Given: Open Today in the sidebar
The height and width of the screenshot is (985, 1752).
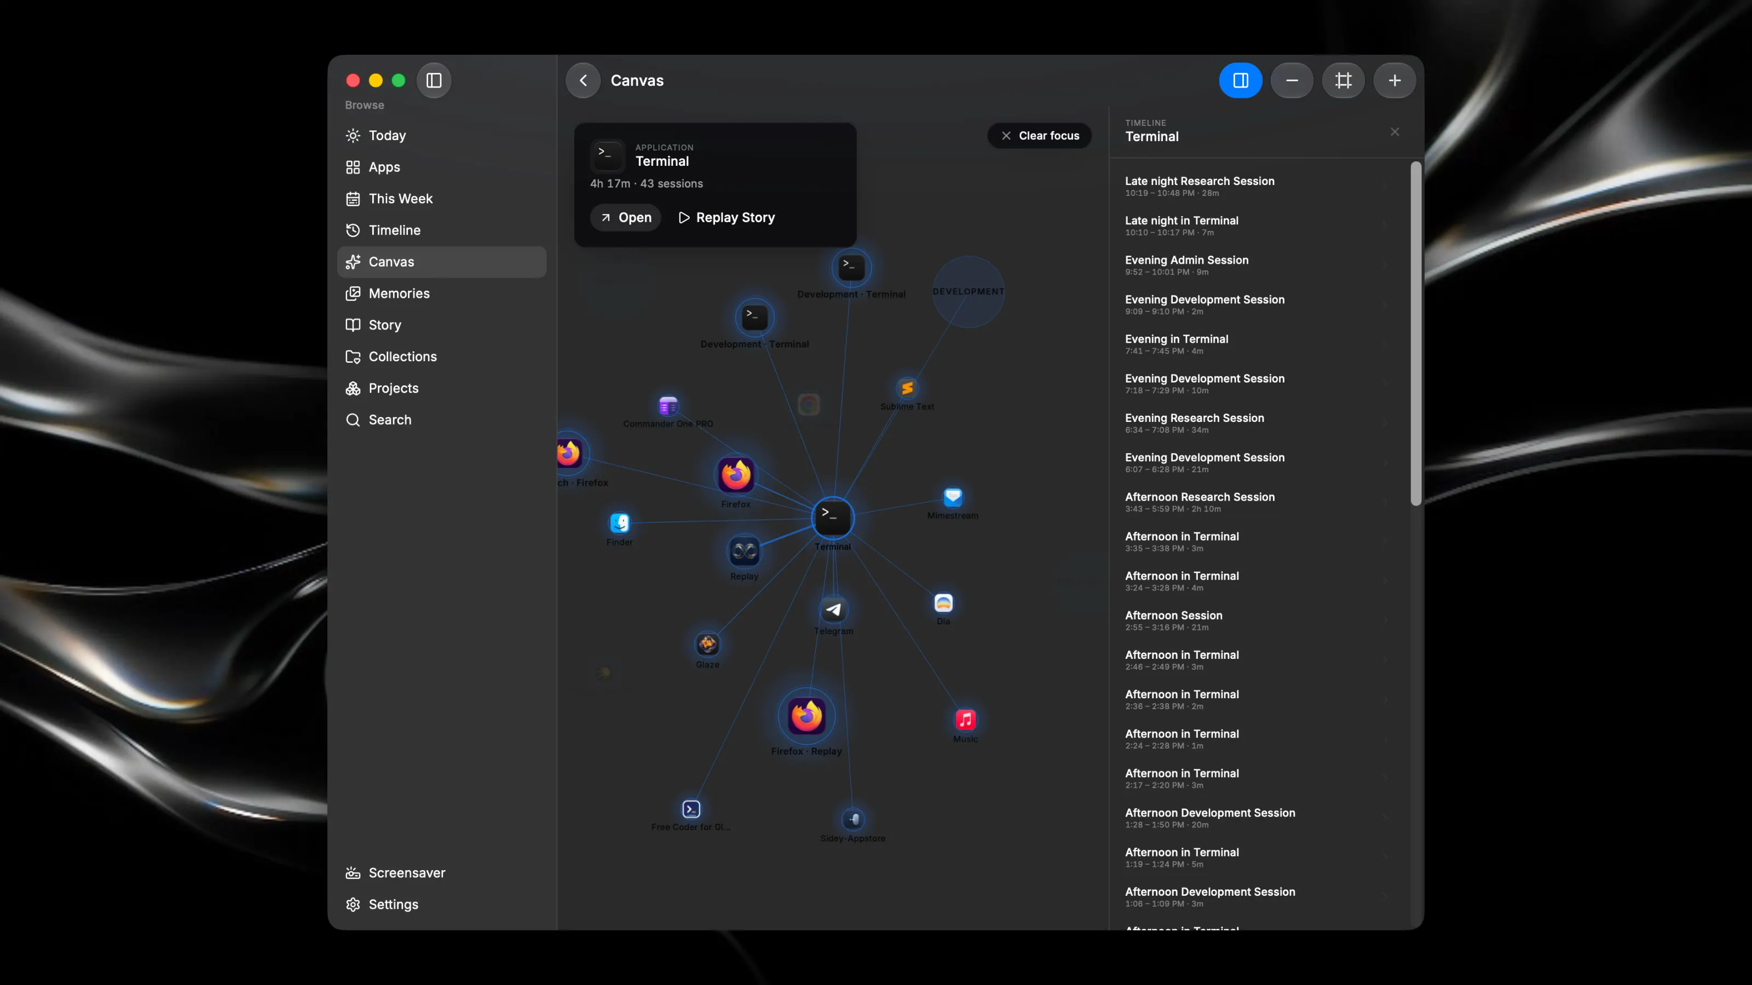Looking at the screenshot, I should tap(442, 135).
